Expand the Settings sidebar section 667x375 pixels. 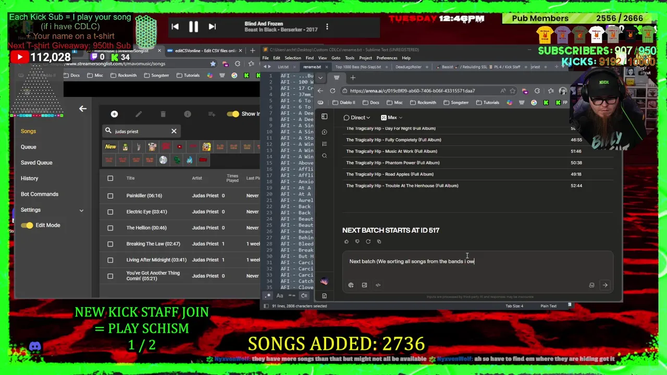coord(51,210)
